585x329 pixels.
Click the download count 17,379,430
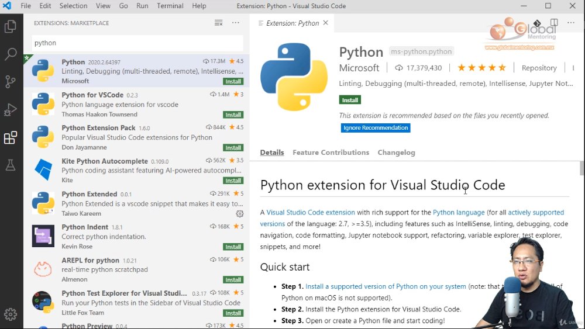click(x=419, y=68)
